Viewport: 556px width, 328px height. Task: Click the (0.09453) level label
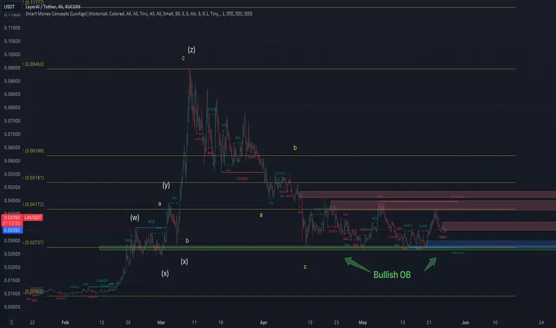click(34, 64)
